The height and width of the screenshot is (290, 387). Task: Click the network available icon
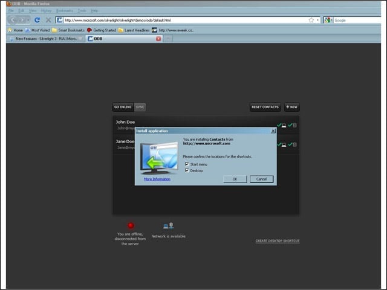168,225
